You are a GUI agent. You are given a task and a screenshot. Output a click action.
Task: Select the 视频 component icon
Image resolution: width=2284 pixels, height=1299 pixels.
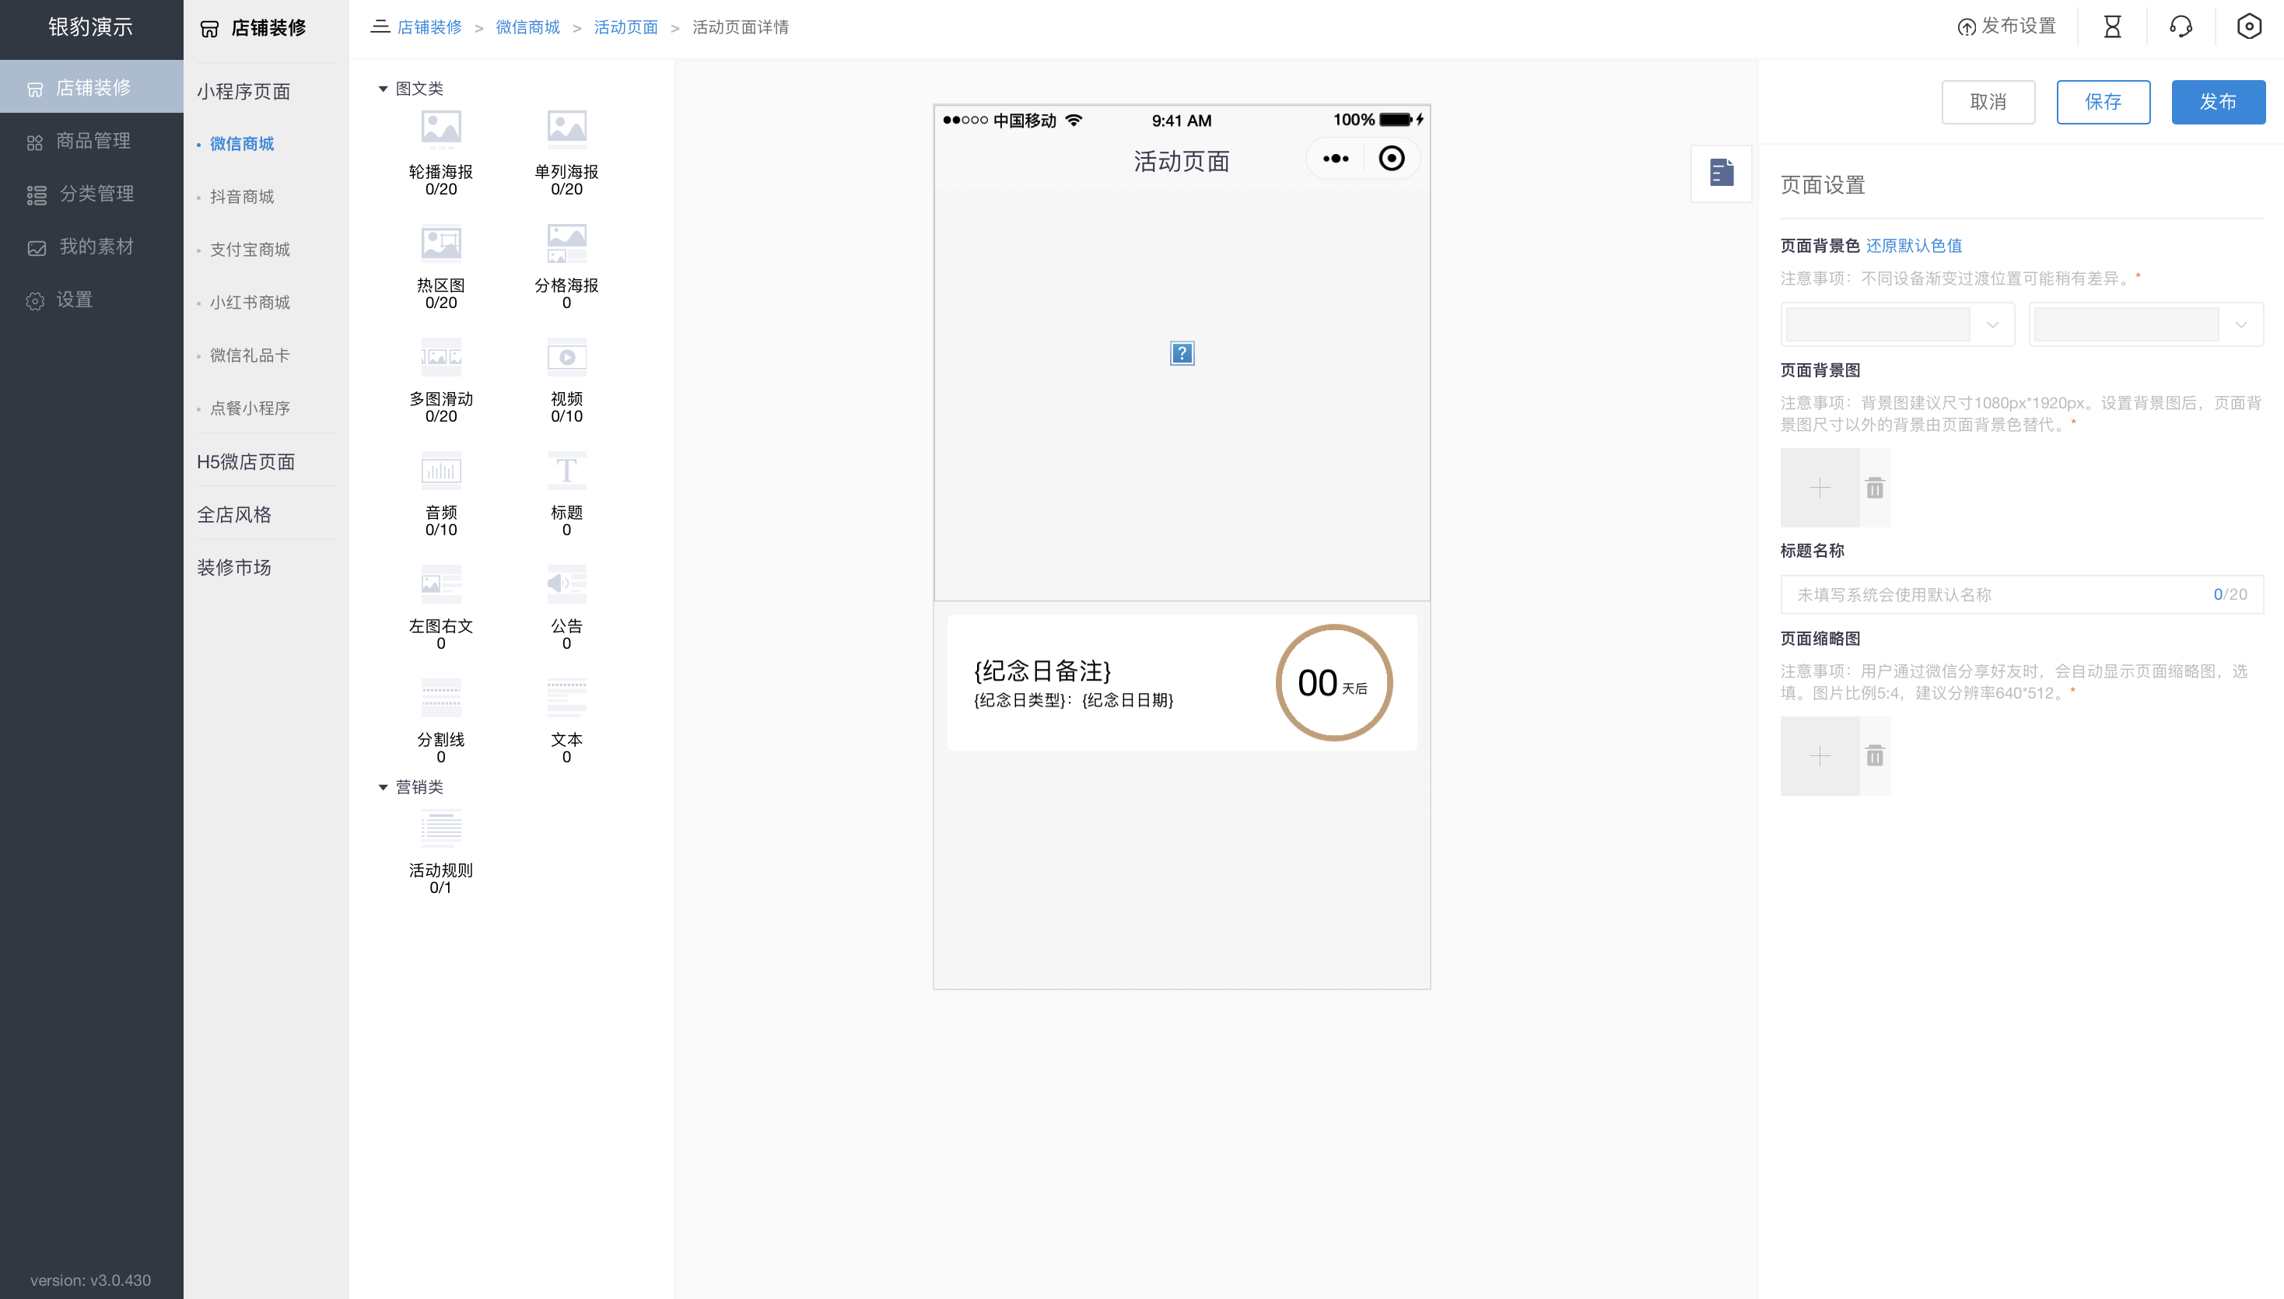(566, 356)
